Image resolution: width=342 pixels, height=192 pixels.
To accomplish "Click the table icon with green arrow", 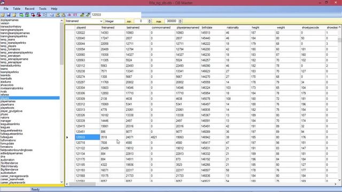I will click(x=21, y=15).
